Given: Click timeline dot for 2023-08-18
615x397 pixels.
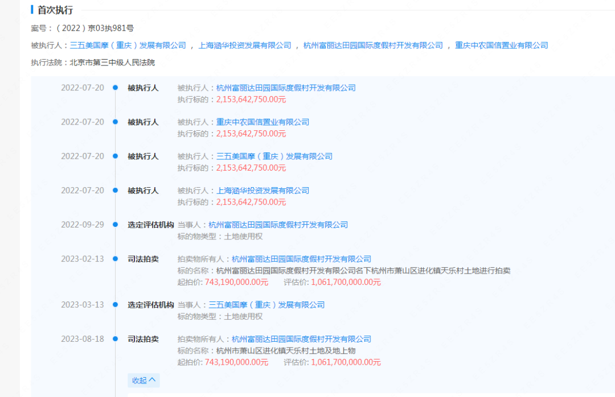Looking at the screenshot, I should pos(115,338).
